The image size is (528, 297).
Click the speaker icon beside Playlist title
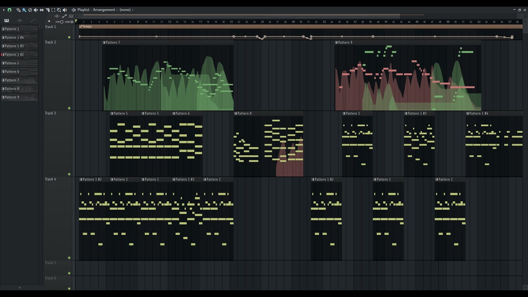click(x=74, y=10)
